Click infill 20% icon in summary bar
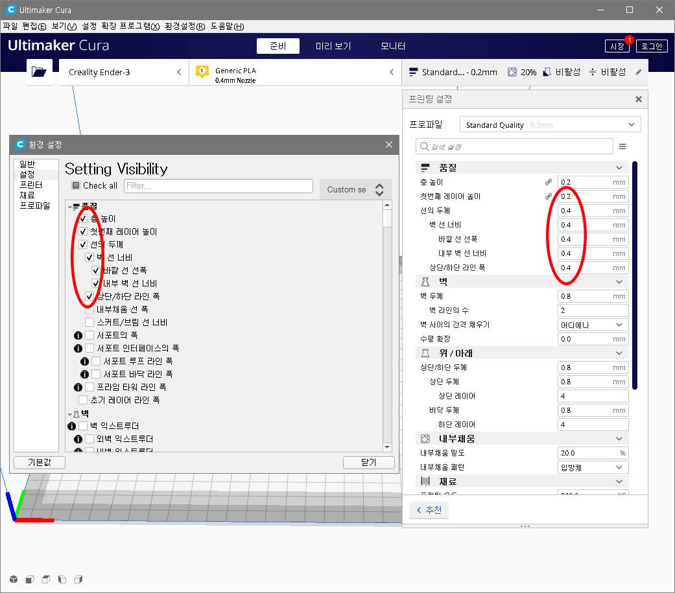 pos(512,72)
